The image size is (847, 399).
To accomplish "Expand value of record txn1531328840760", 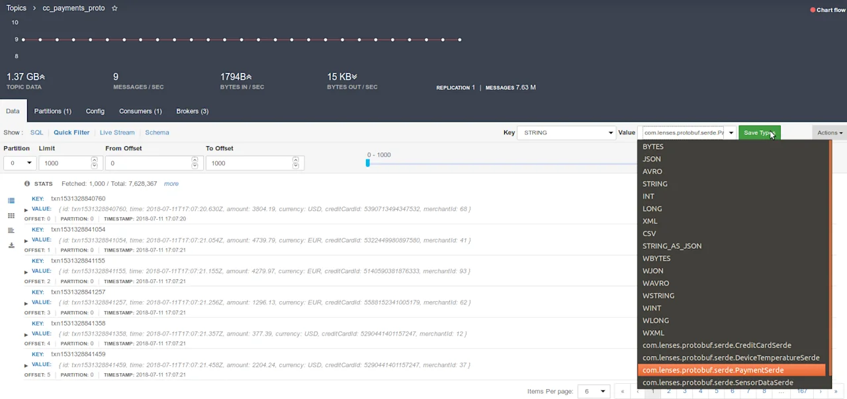I will coord(26,210).
